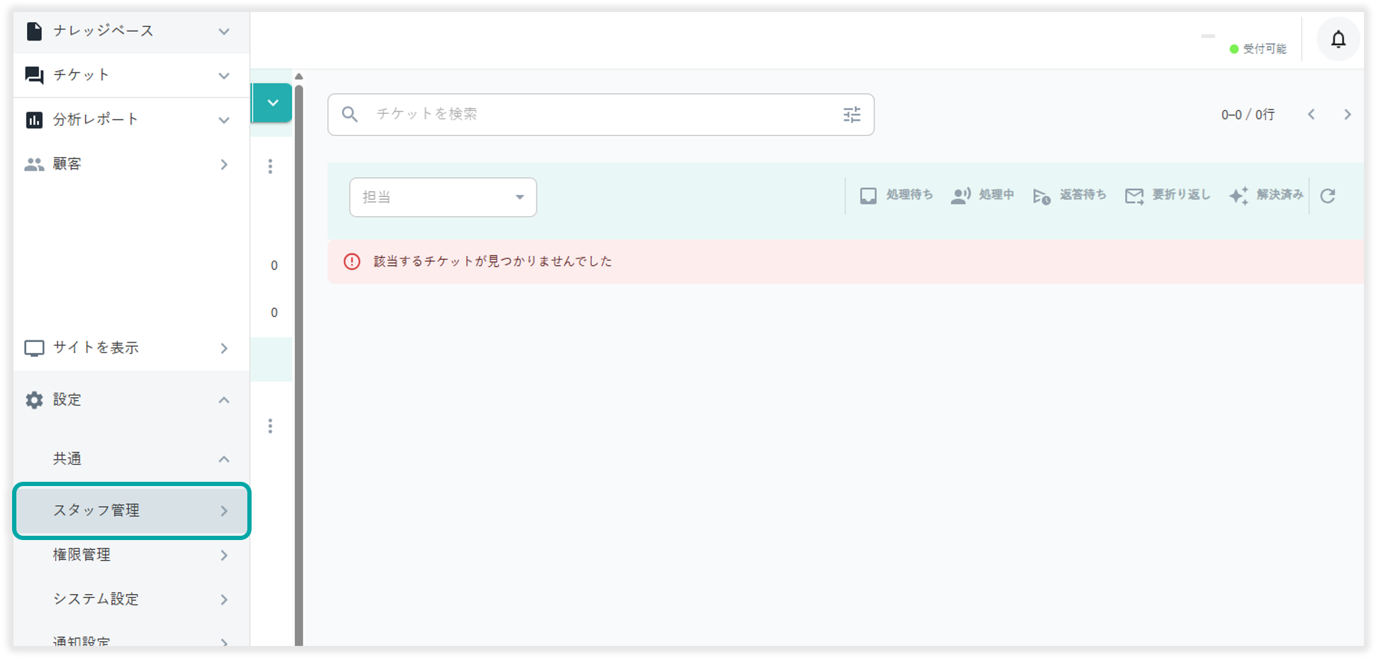Open 権限管理 settings page

tap(130, 555)
